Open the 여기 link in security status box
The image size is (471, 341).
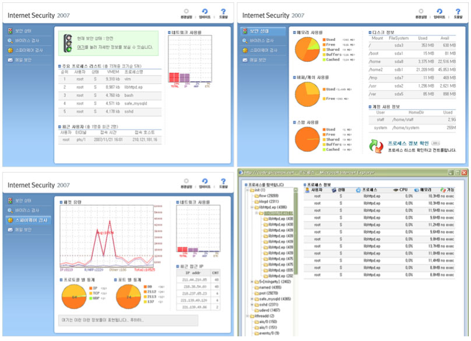pos(80,47)
